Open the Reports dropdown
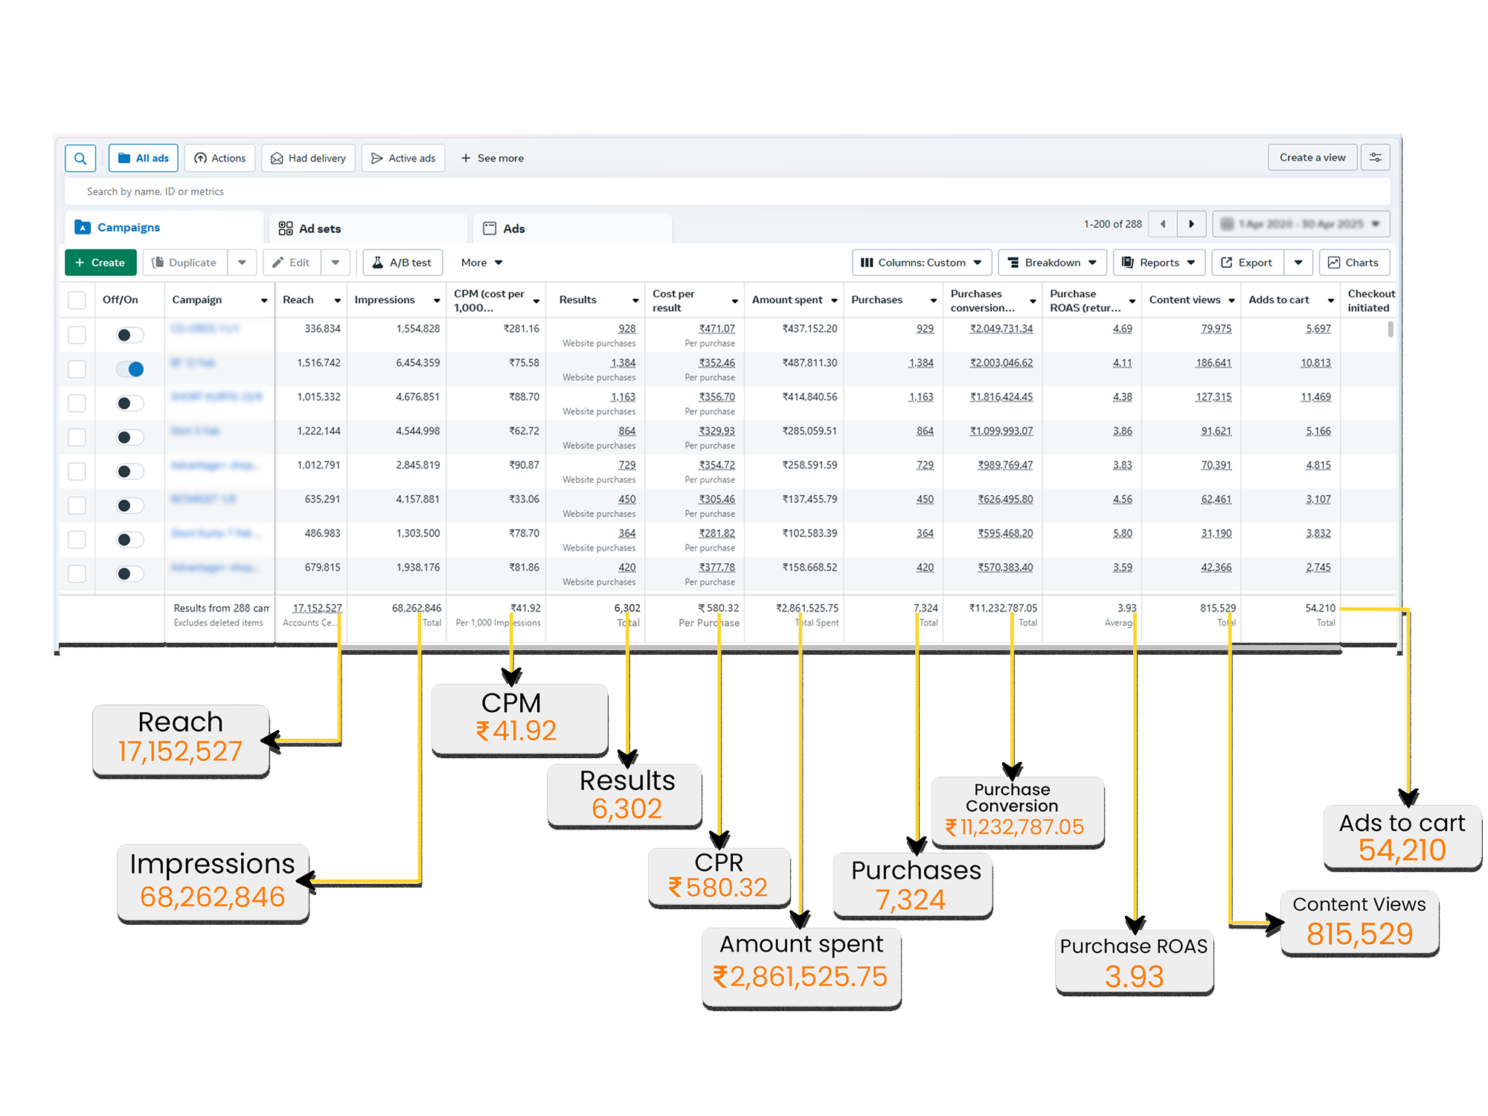This screenshot has height=1116, width=1488. tap(1158, 263)
